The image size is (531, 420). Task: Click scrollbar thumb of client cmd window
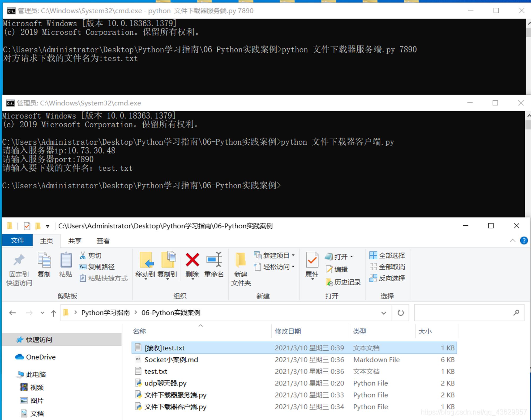point(528,125)
